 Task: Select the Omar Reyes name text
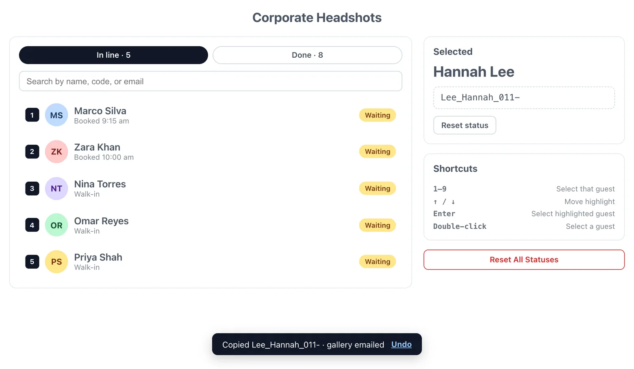click(101, 221)
